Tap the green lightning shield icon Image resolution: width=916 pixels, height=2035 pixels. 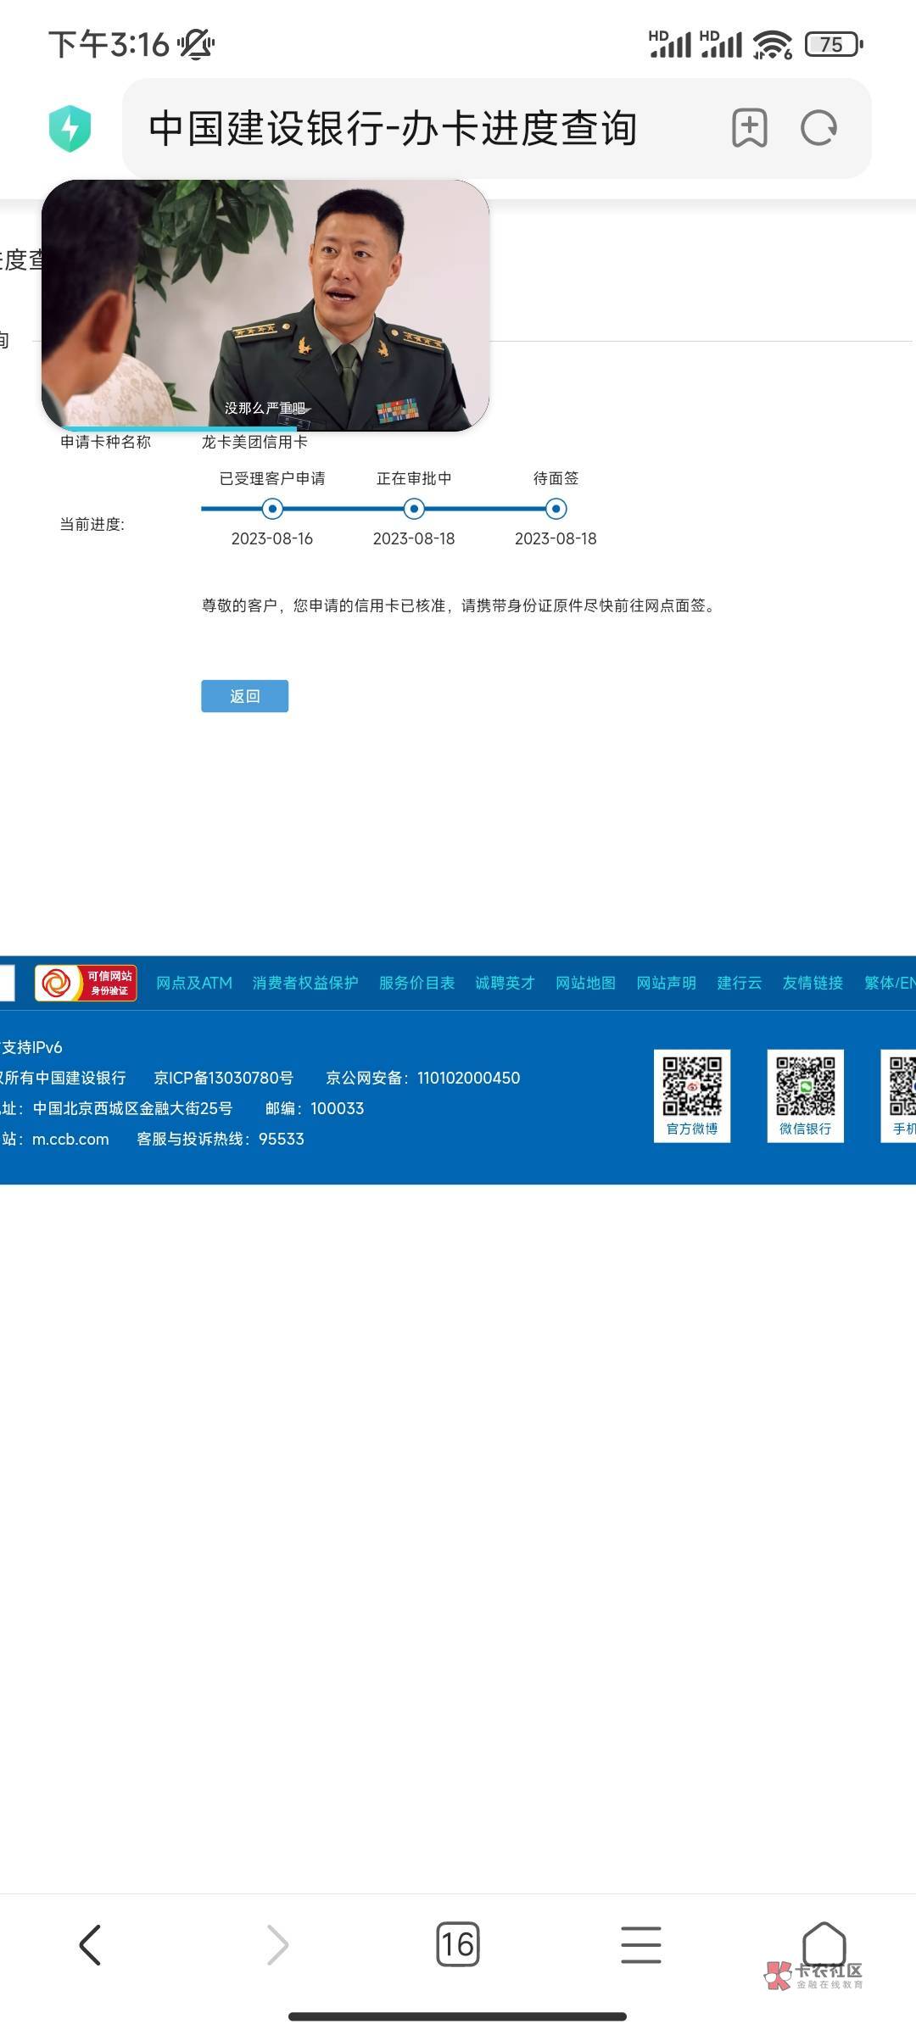pyautogui.click(x=70, y=129)
